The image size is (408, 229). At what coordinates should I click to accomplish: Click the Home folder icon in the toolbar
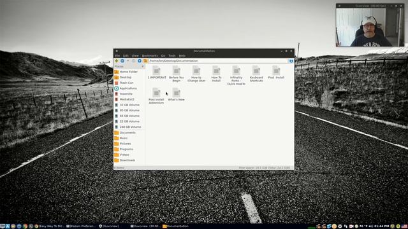pos(145,61)
